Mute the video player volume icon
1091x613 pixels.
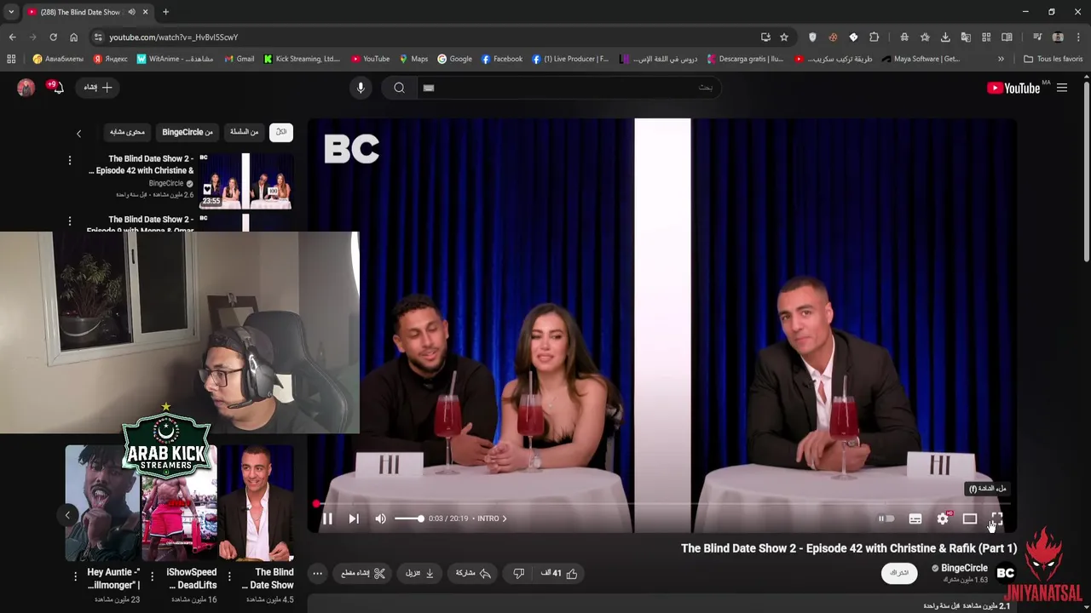pyautogui.click(x=381, y=518)
